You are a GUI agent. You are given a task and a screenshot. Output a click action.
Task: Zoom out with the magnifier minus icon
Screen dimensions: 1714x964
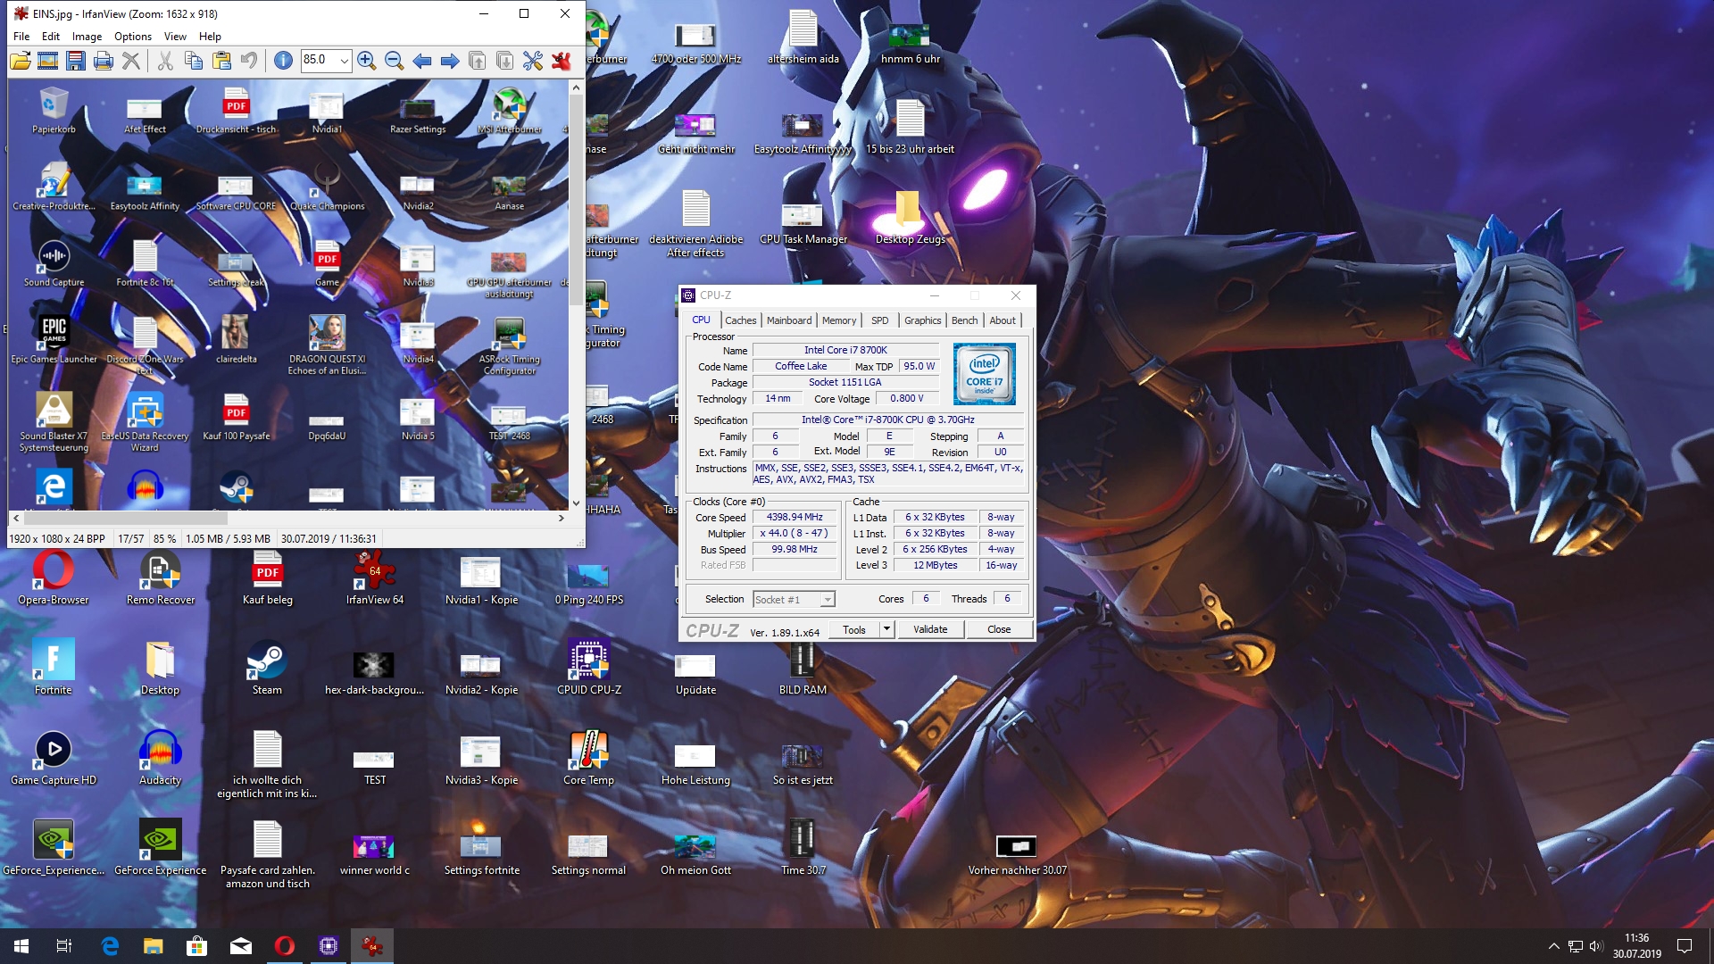[x=394, y=61]
